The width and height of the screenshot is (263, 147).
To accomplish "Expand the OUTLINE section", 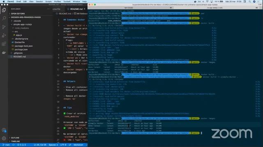I will click(15, 138).
